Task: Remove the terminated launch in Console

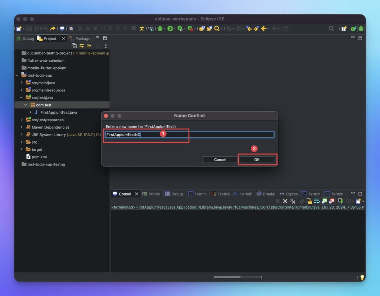Action: (x=285, y=201)
